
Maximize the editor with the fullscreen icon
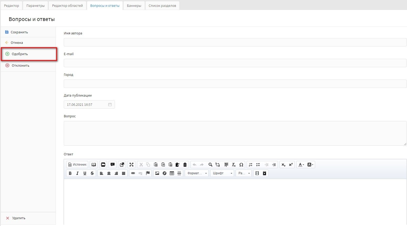click(131, 165)
